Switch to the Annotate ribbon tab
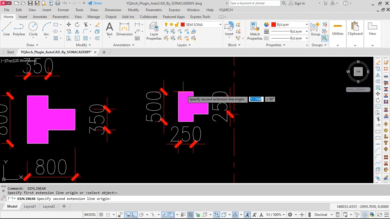 click(x=40, y=17)
